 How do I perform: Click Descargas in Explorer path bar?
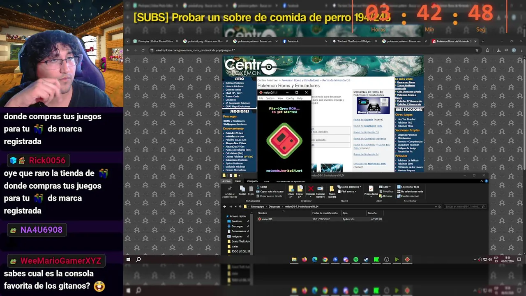274,206
